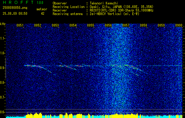Click the Receiver label text
The width and height of the screenshot is (185, 118).
[60, 10]
